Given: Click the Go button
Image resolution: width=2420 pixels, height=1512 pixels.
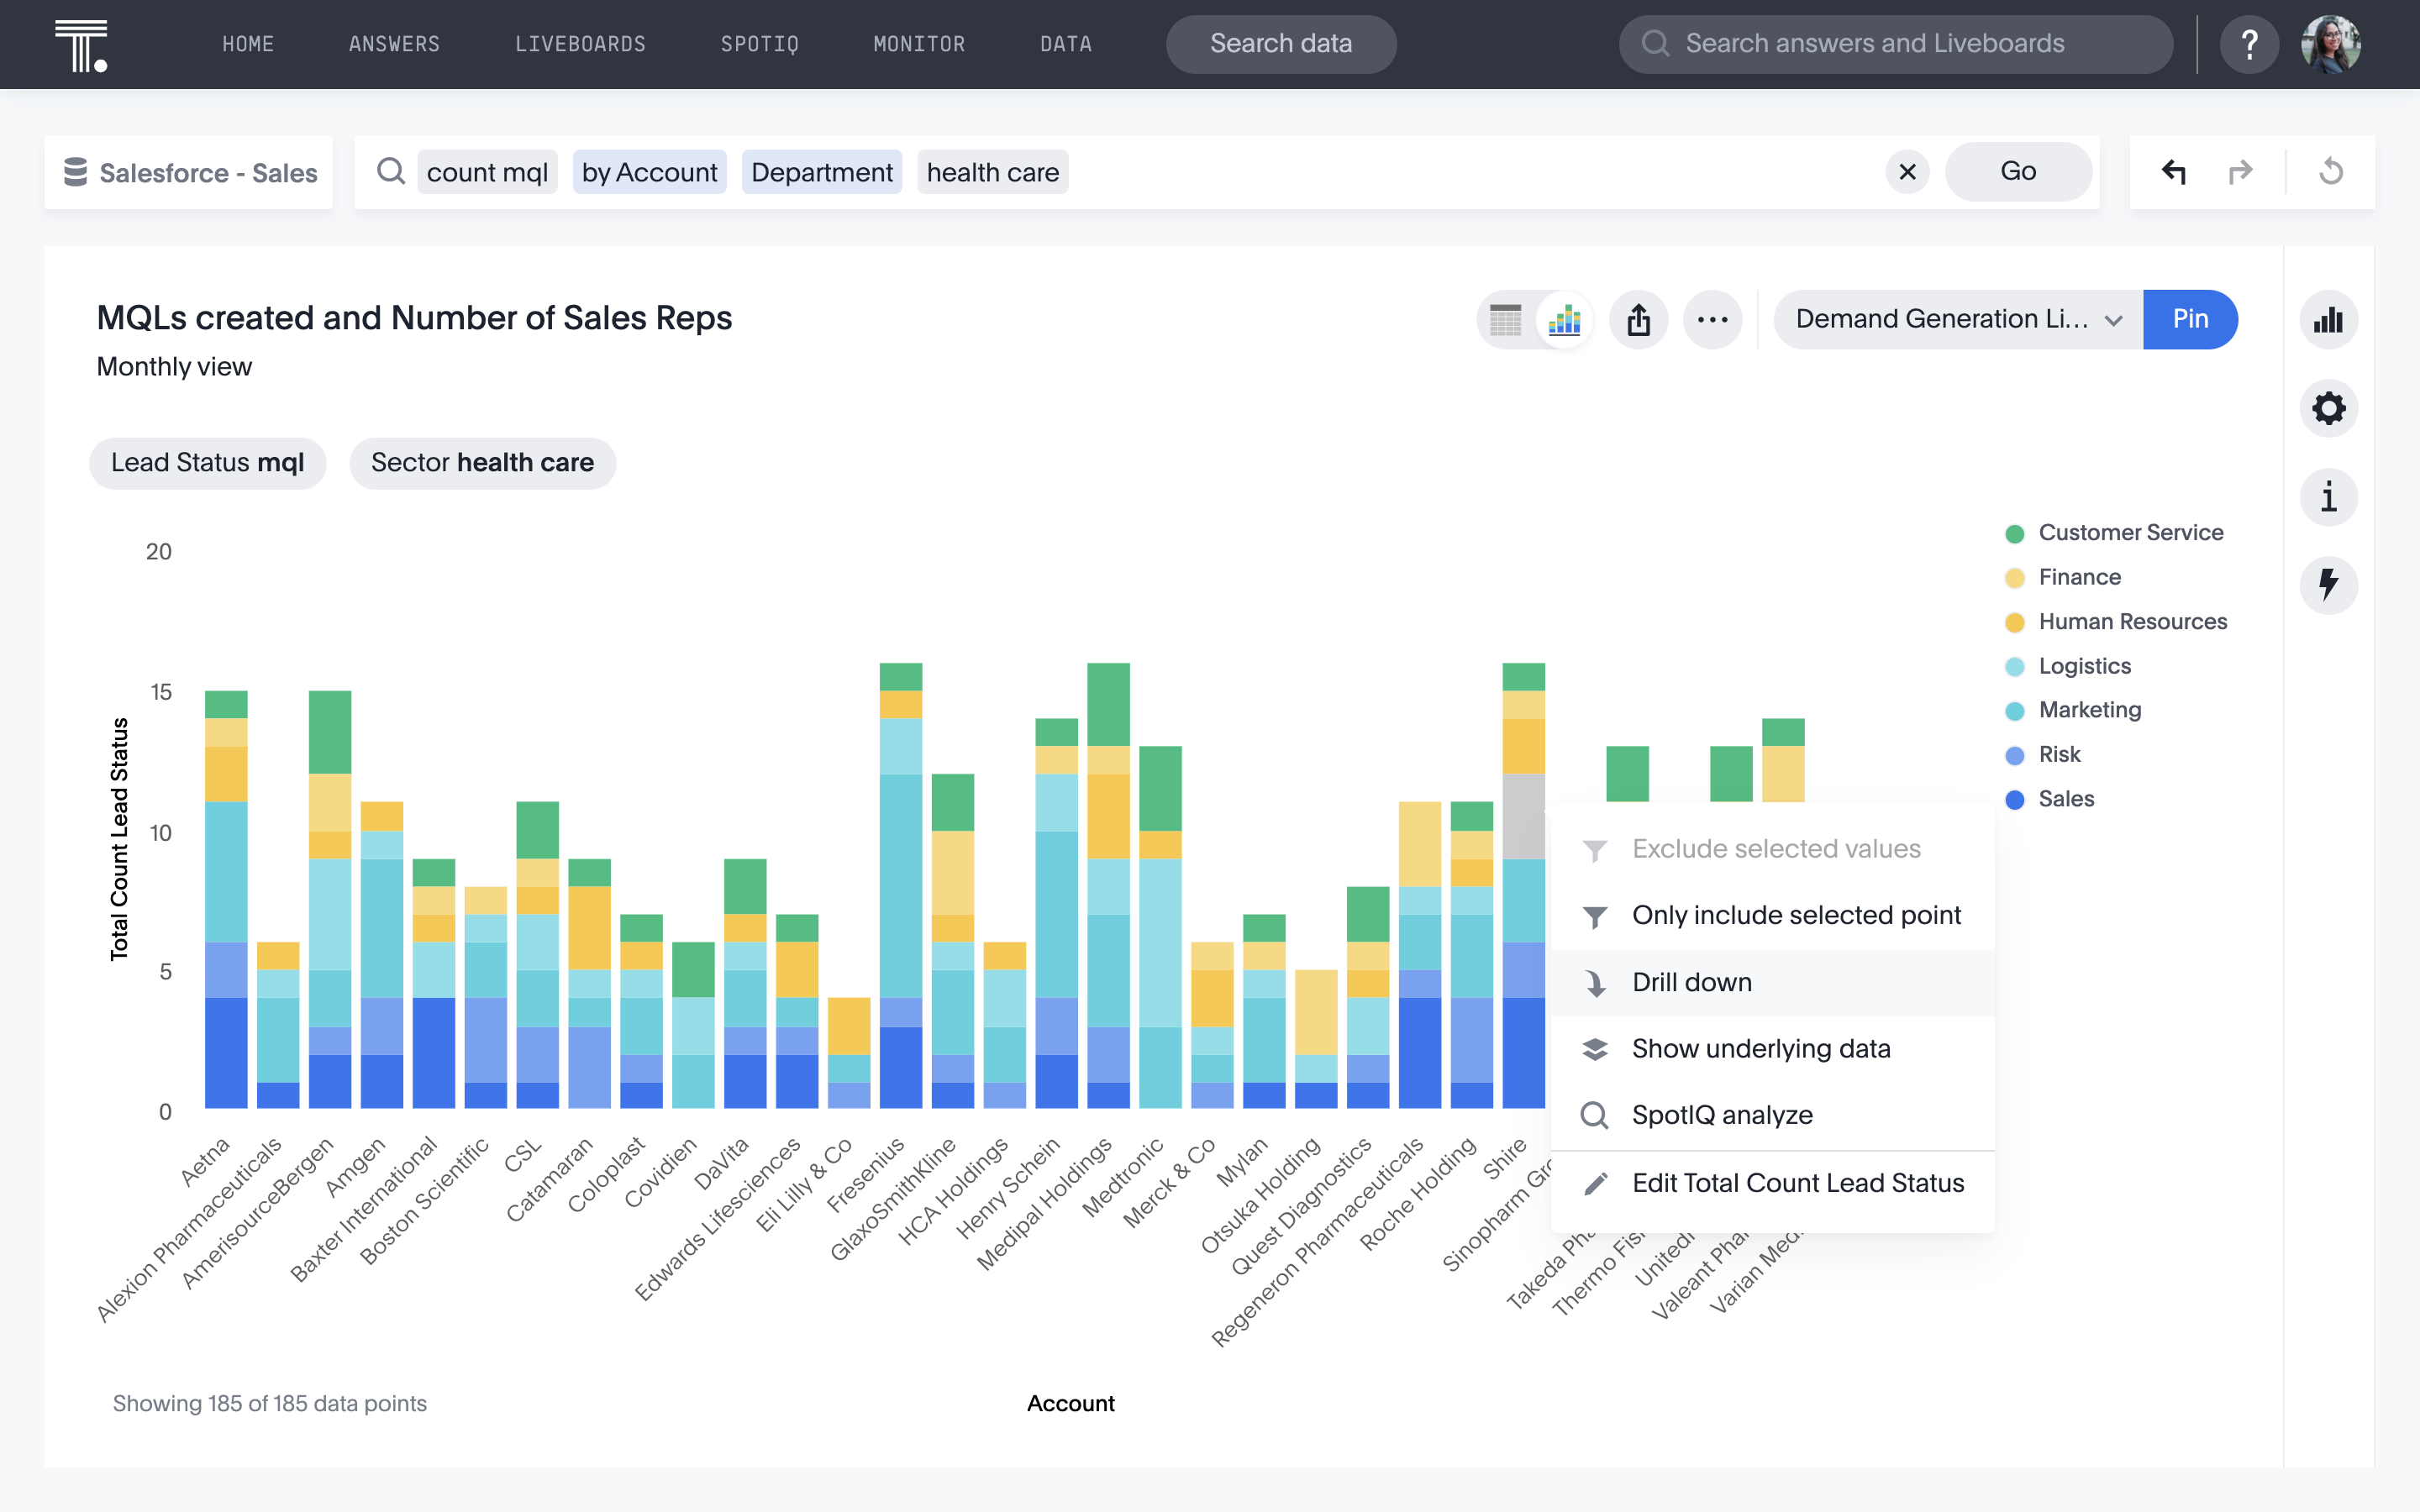Looking at the screenshot, I should pos(2018,172).
